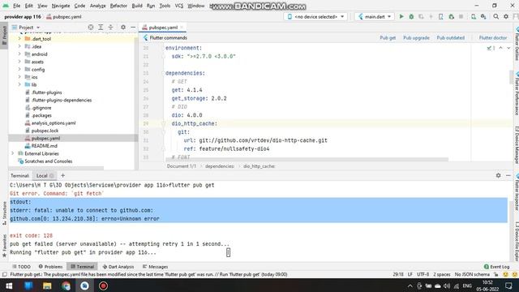Select README.md in project tree
The width and height of the screenshot is (519, 292).
[44, 146]
